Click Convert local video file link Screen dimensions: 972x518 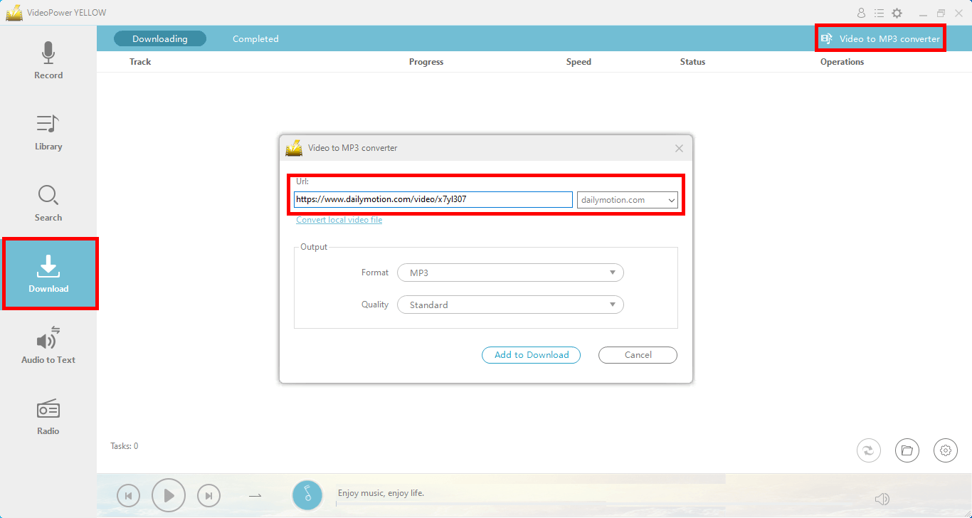(339, 220)
